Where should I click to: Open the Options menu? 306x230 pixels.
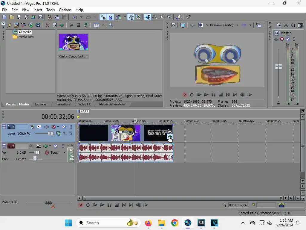[65, 10]
